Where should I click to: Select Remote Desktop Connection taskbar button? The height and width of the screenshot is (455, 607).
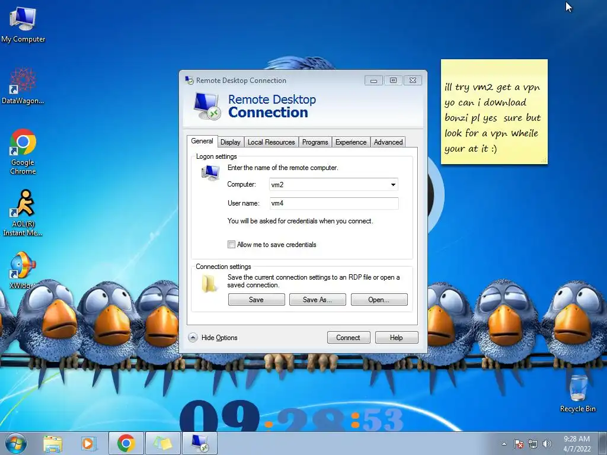point(200,443)
